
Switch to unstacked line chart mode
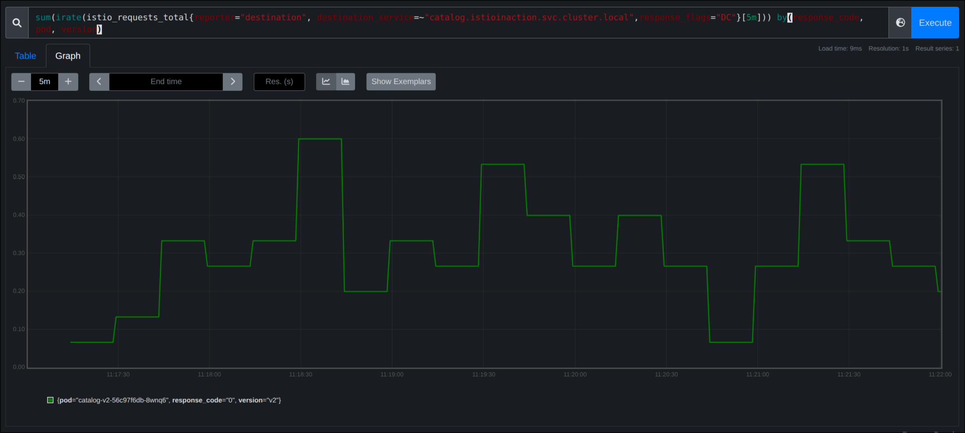[326, 82]
